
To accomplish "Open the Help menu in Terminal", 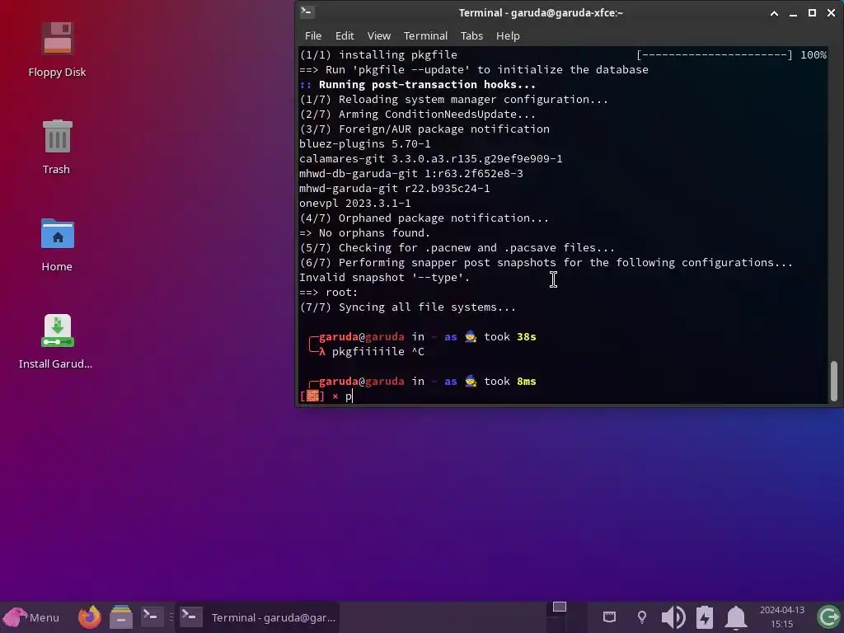I will click(x=508, y=35).
